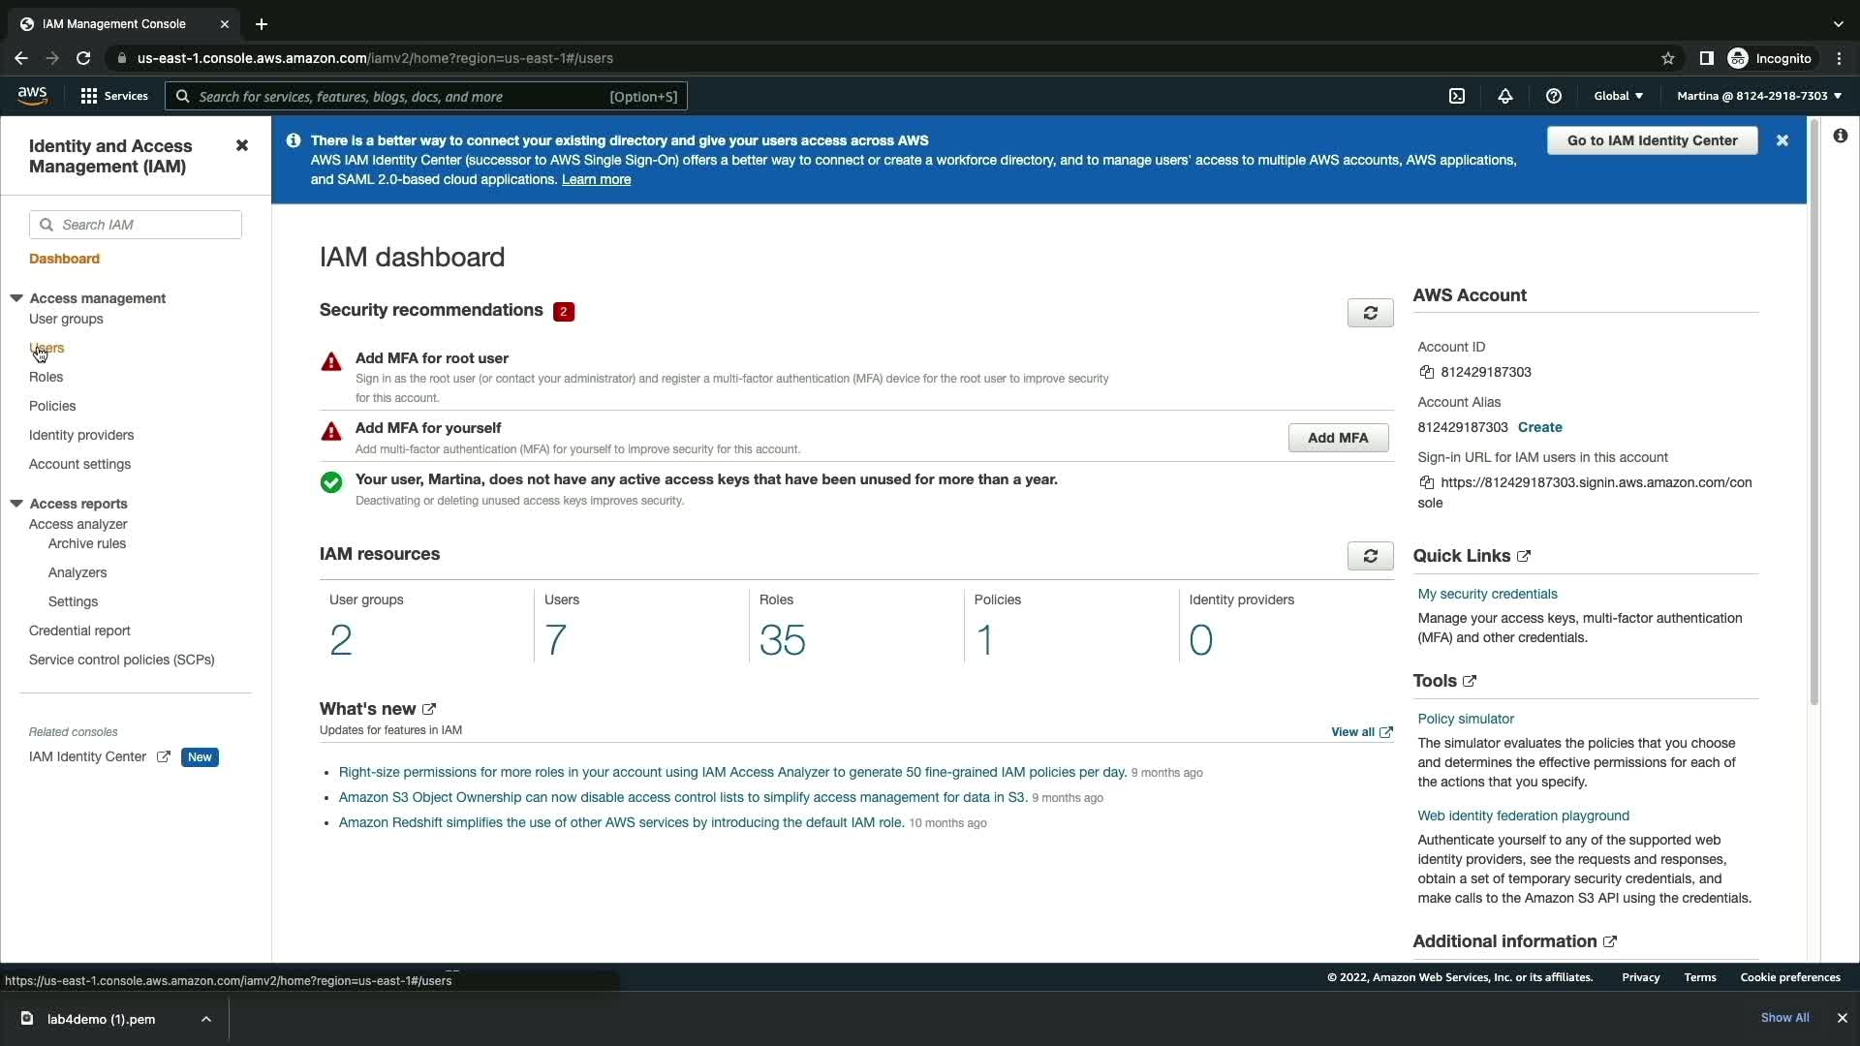Viewport: 1860px width, 1046px height.
Task: Open the notifications bell icon
Action: 1504,96
